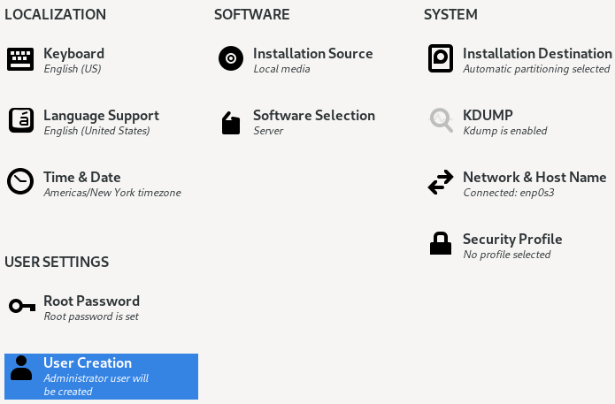This screenshot has width=615, height=404.
Task: Open the Installation Destination label
Action: [x=536, y=53]
